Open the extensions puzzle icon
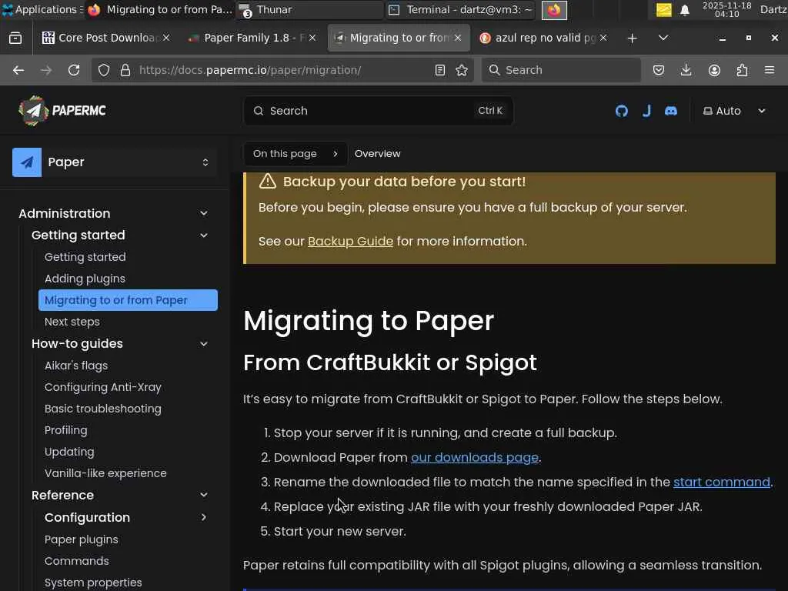This screenshot has width=788, height=591. pyautogui.click(x=742, y=70)
